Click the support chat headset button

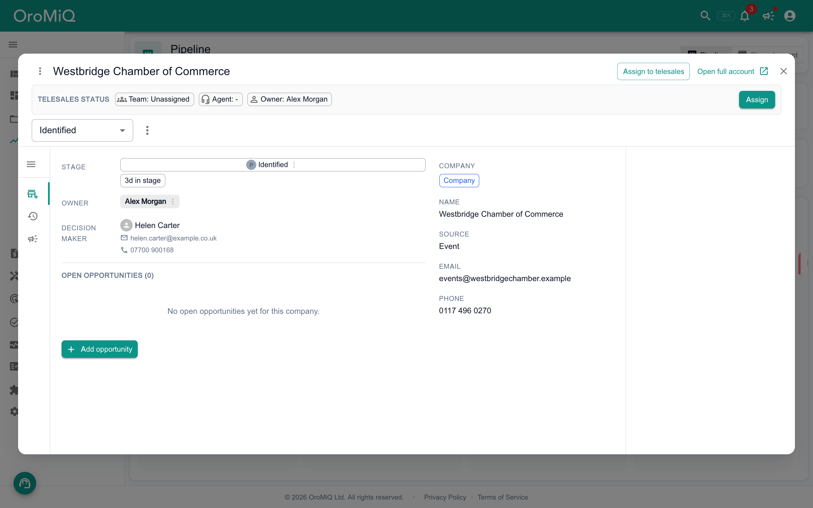pos(25,483)
